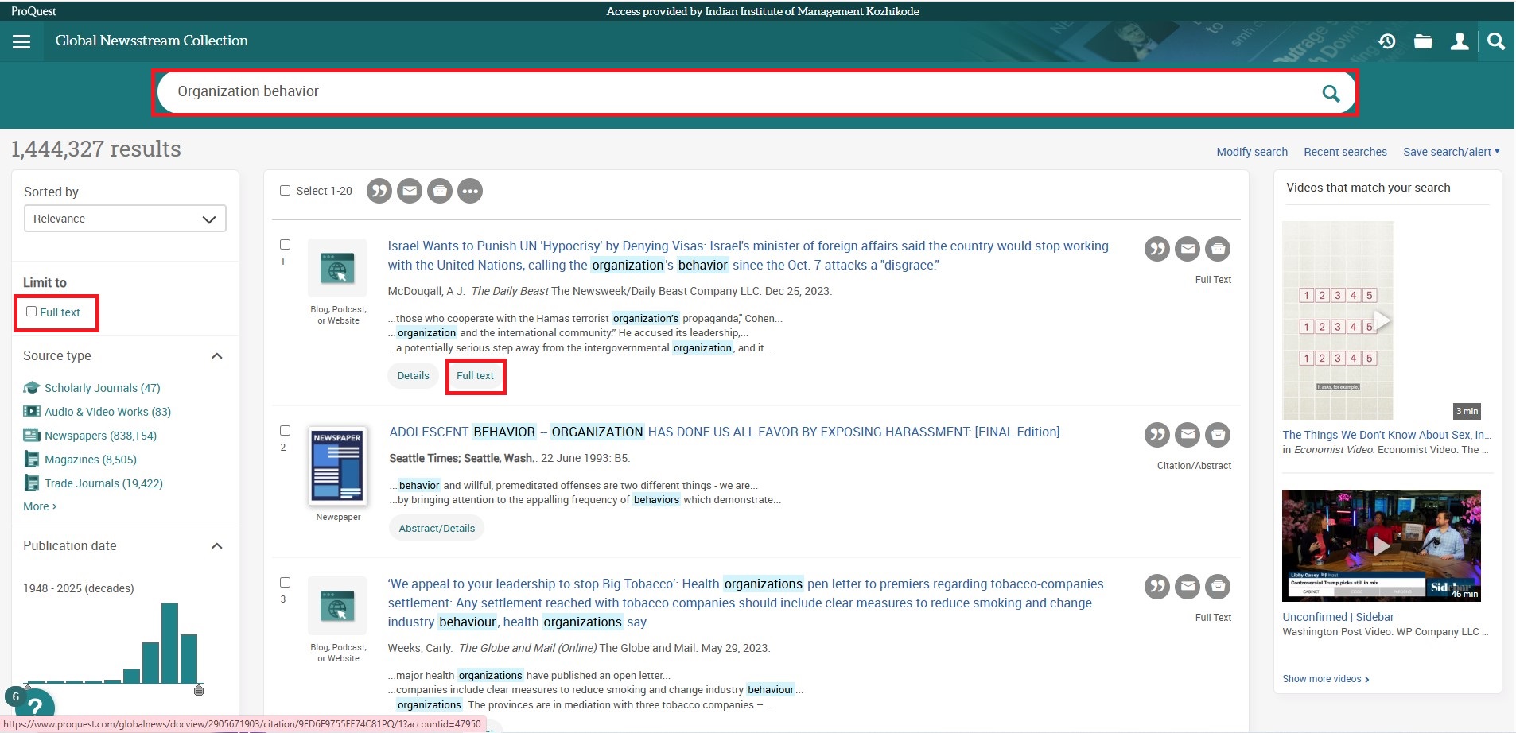Click the Modify search link
The height and width of the screenshot is (733, 1516).
[x=1251, y=152]
